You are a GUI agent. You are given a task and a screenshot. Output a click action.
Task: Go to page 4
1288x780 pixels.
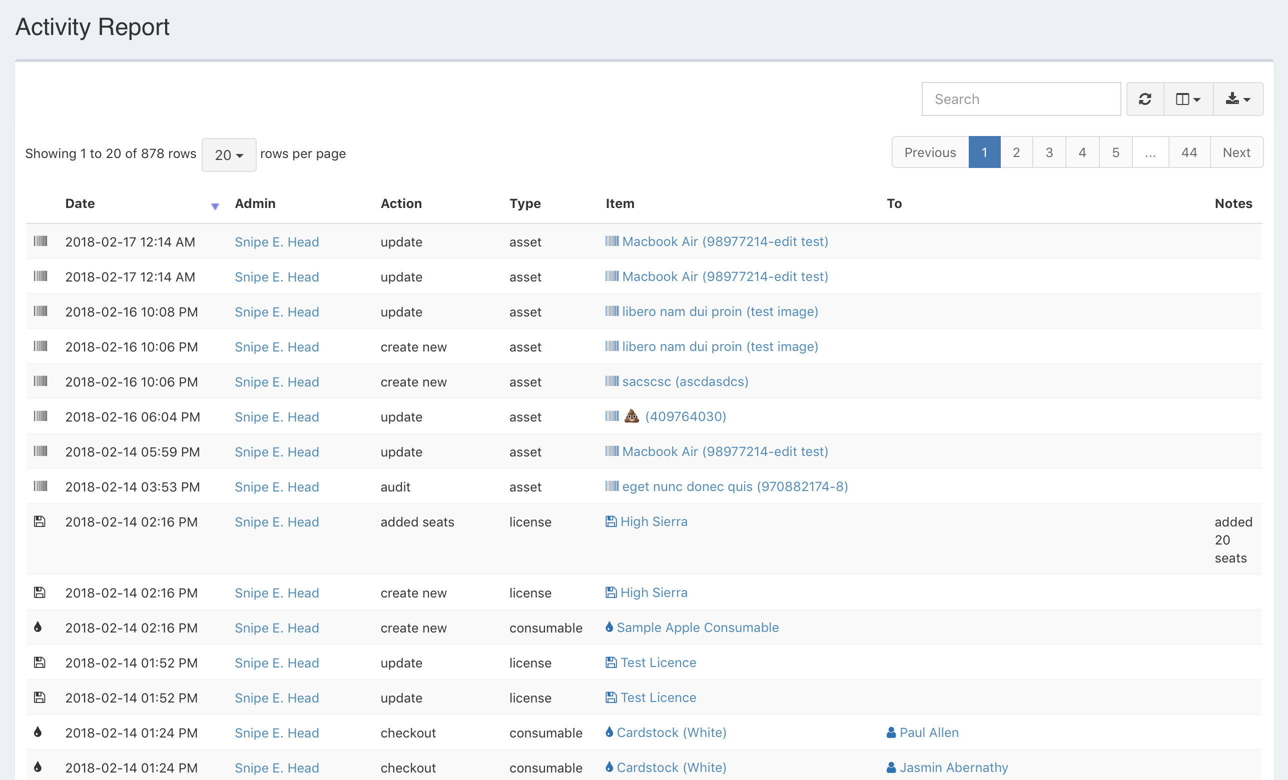(1082, 152)
